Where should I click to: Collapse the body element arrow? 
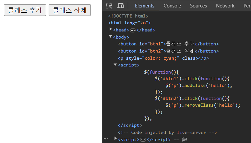[110, 37]
